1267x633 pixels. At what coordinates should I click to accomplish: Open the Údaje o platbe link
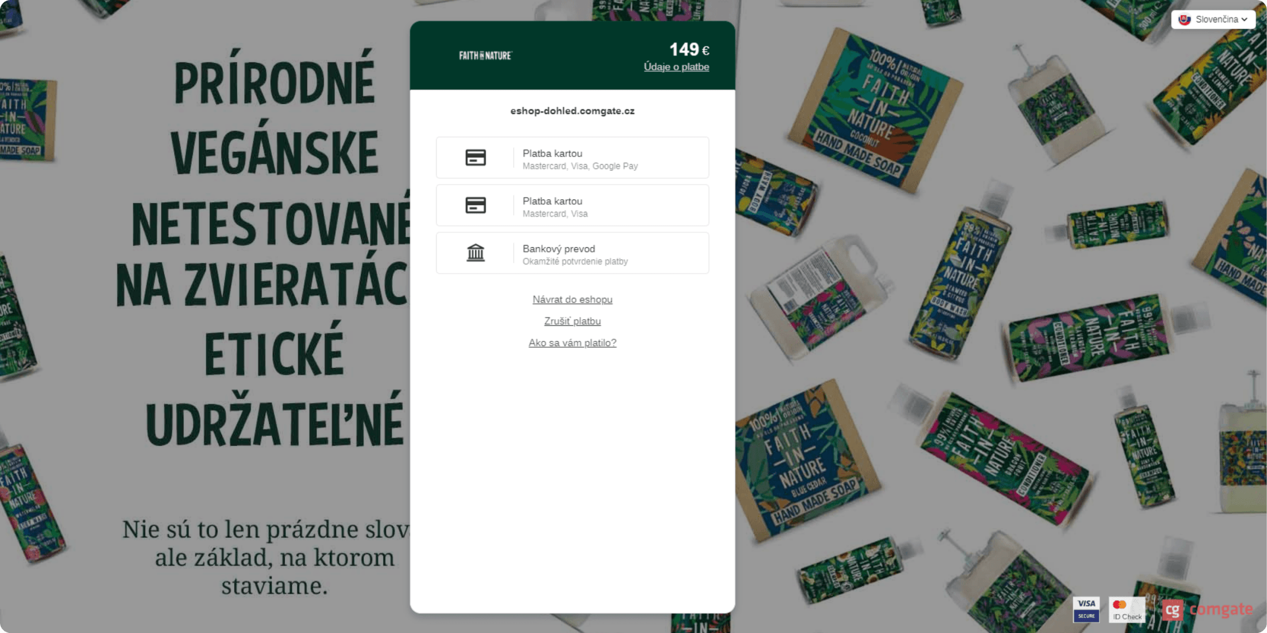pos(676,67)
